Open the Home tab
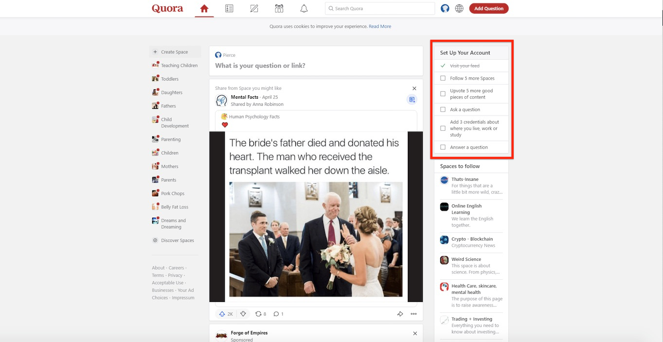Viewport: 663px width, 342px height. coord(204,8)
